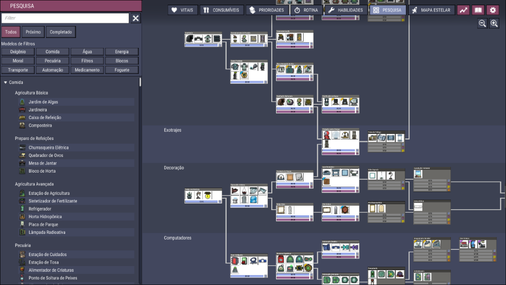Open the Prioridades tab
The height and width of the screenshot is (285, 506).
pyautogui.click(x=267, y=10)
